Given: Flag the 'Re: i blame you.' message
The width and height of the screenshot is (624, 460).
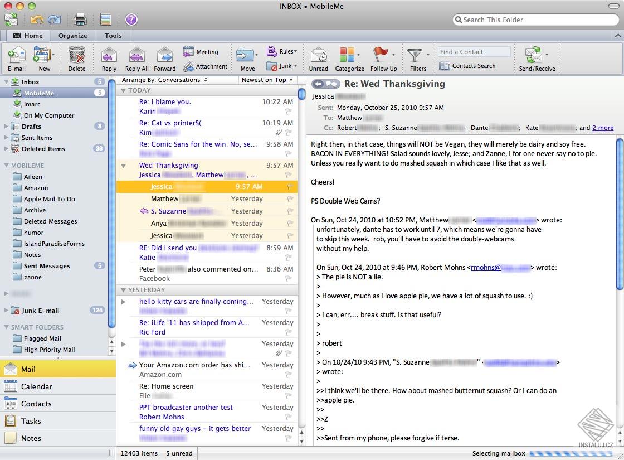Looking at the screenshot, I should pos(289,112).
